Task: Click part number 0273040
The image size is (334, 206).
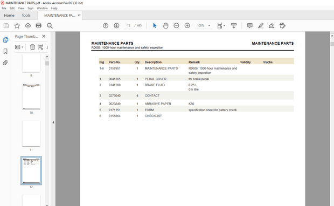Action: pos(115,95)
